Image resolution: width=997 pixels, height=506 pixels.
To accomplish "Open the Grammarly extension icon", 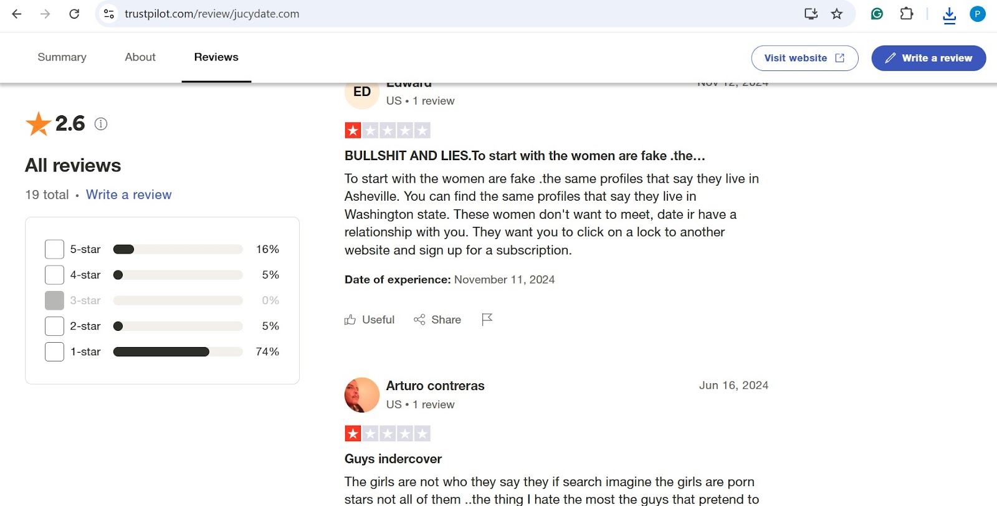I will pyautogui.click(x=877, y=14).
